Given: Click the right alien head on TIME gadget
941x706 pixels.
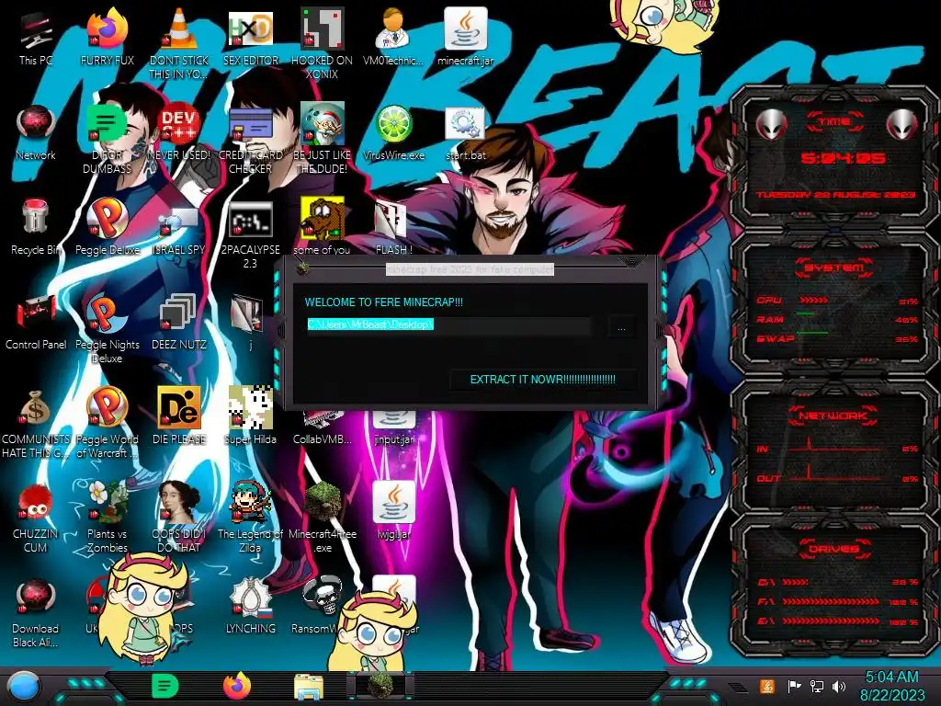Looking at the screenshot, I should click(x=902, y=124).
